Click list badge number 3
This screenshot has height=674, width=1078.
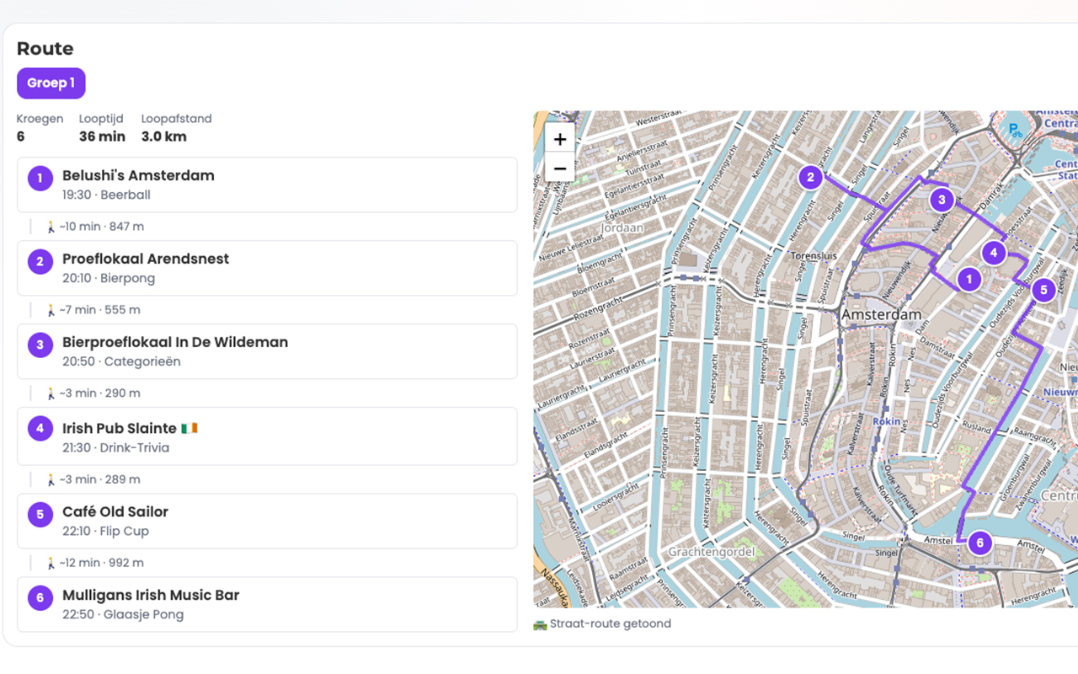40,345
